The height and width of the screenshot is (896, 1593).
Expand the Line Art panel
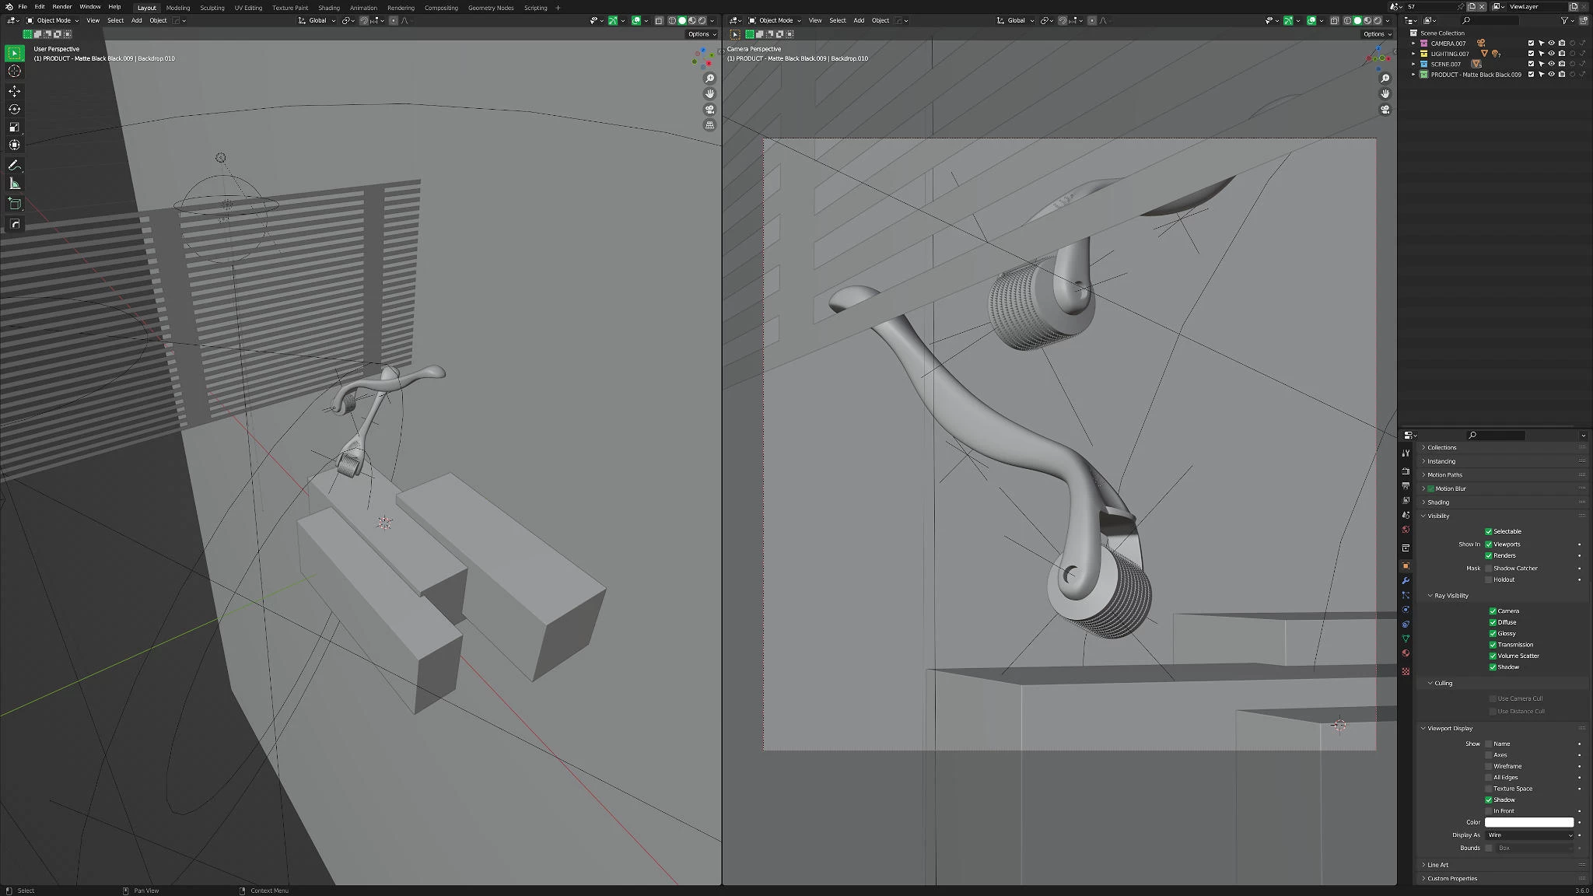point(1437,865)
